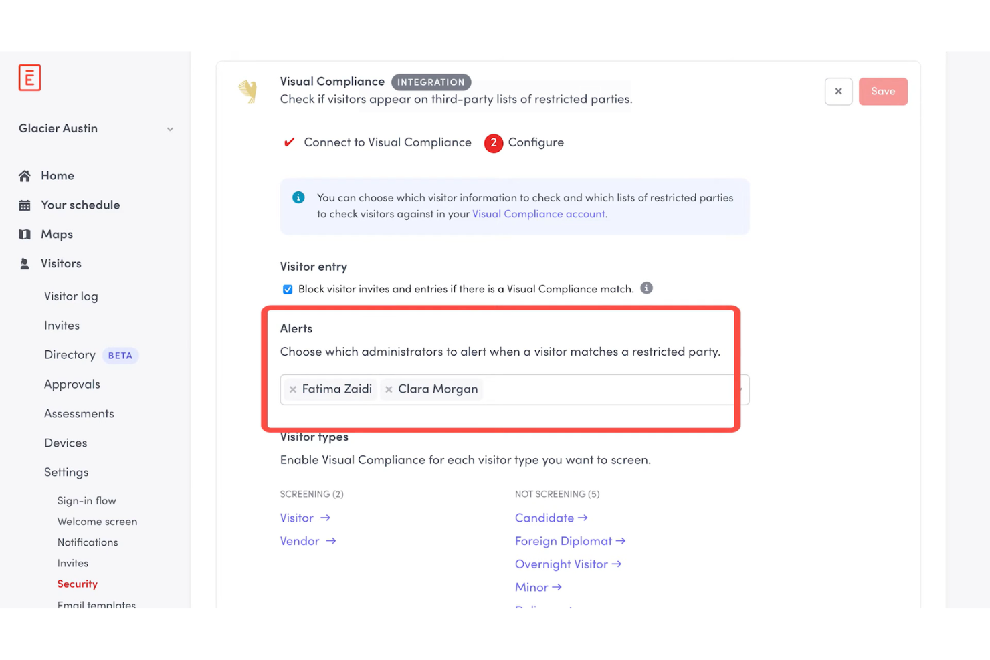The height and width of the screenshot is (660, 990).
Task: Open Invites under Settings
Action: point(73,564)
